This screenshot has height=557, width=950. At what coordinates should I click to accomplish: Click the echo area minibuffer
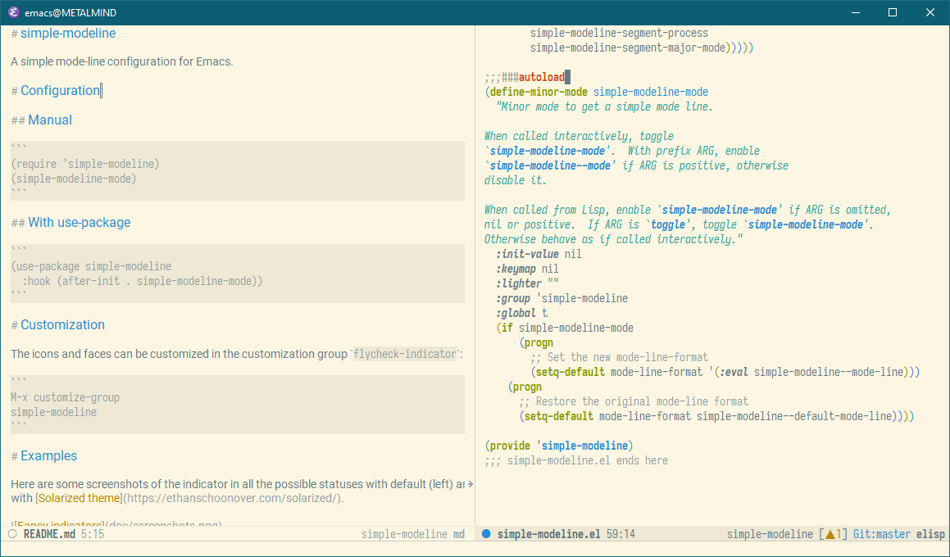click(475, 549)
